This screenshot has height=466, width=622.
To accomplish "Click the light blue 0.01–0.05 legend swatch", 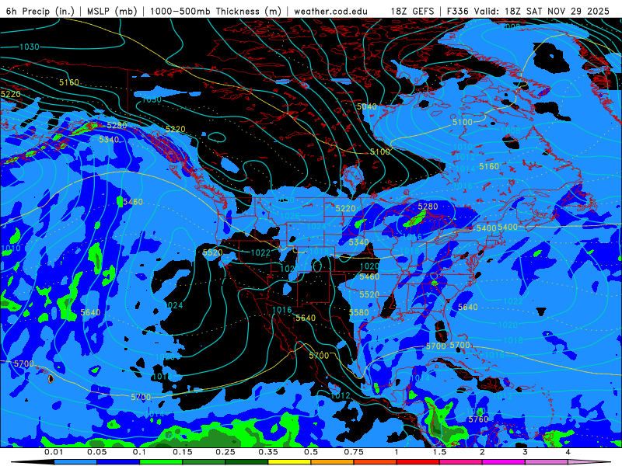I will pos(75,462).
